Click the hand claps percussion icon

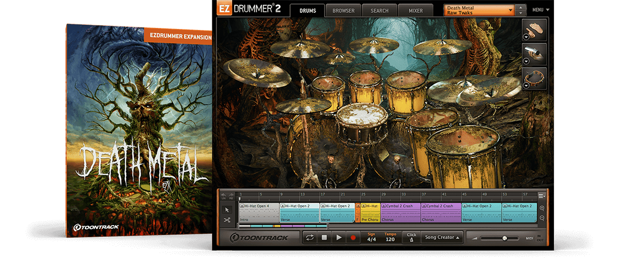(534, 29)
